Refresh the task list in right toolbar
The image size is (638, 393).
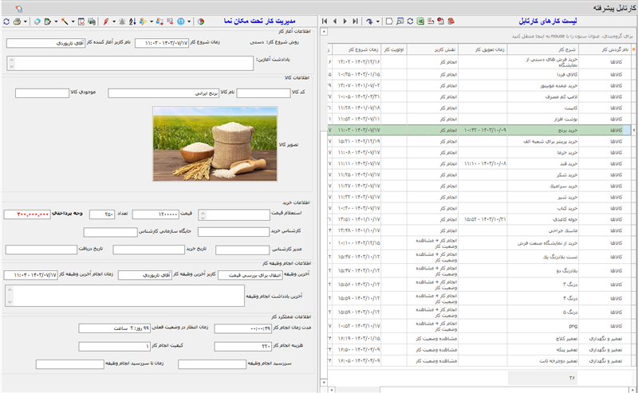(411, 21)
